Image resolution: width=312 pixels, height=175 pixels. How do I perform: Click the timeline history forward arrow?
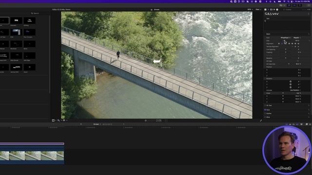pyautogui.click(x=123, y=124)
